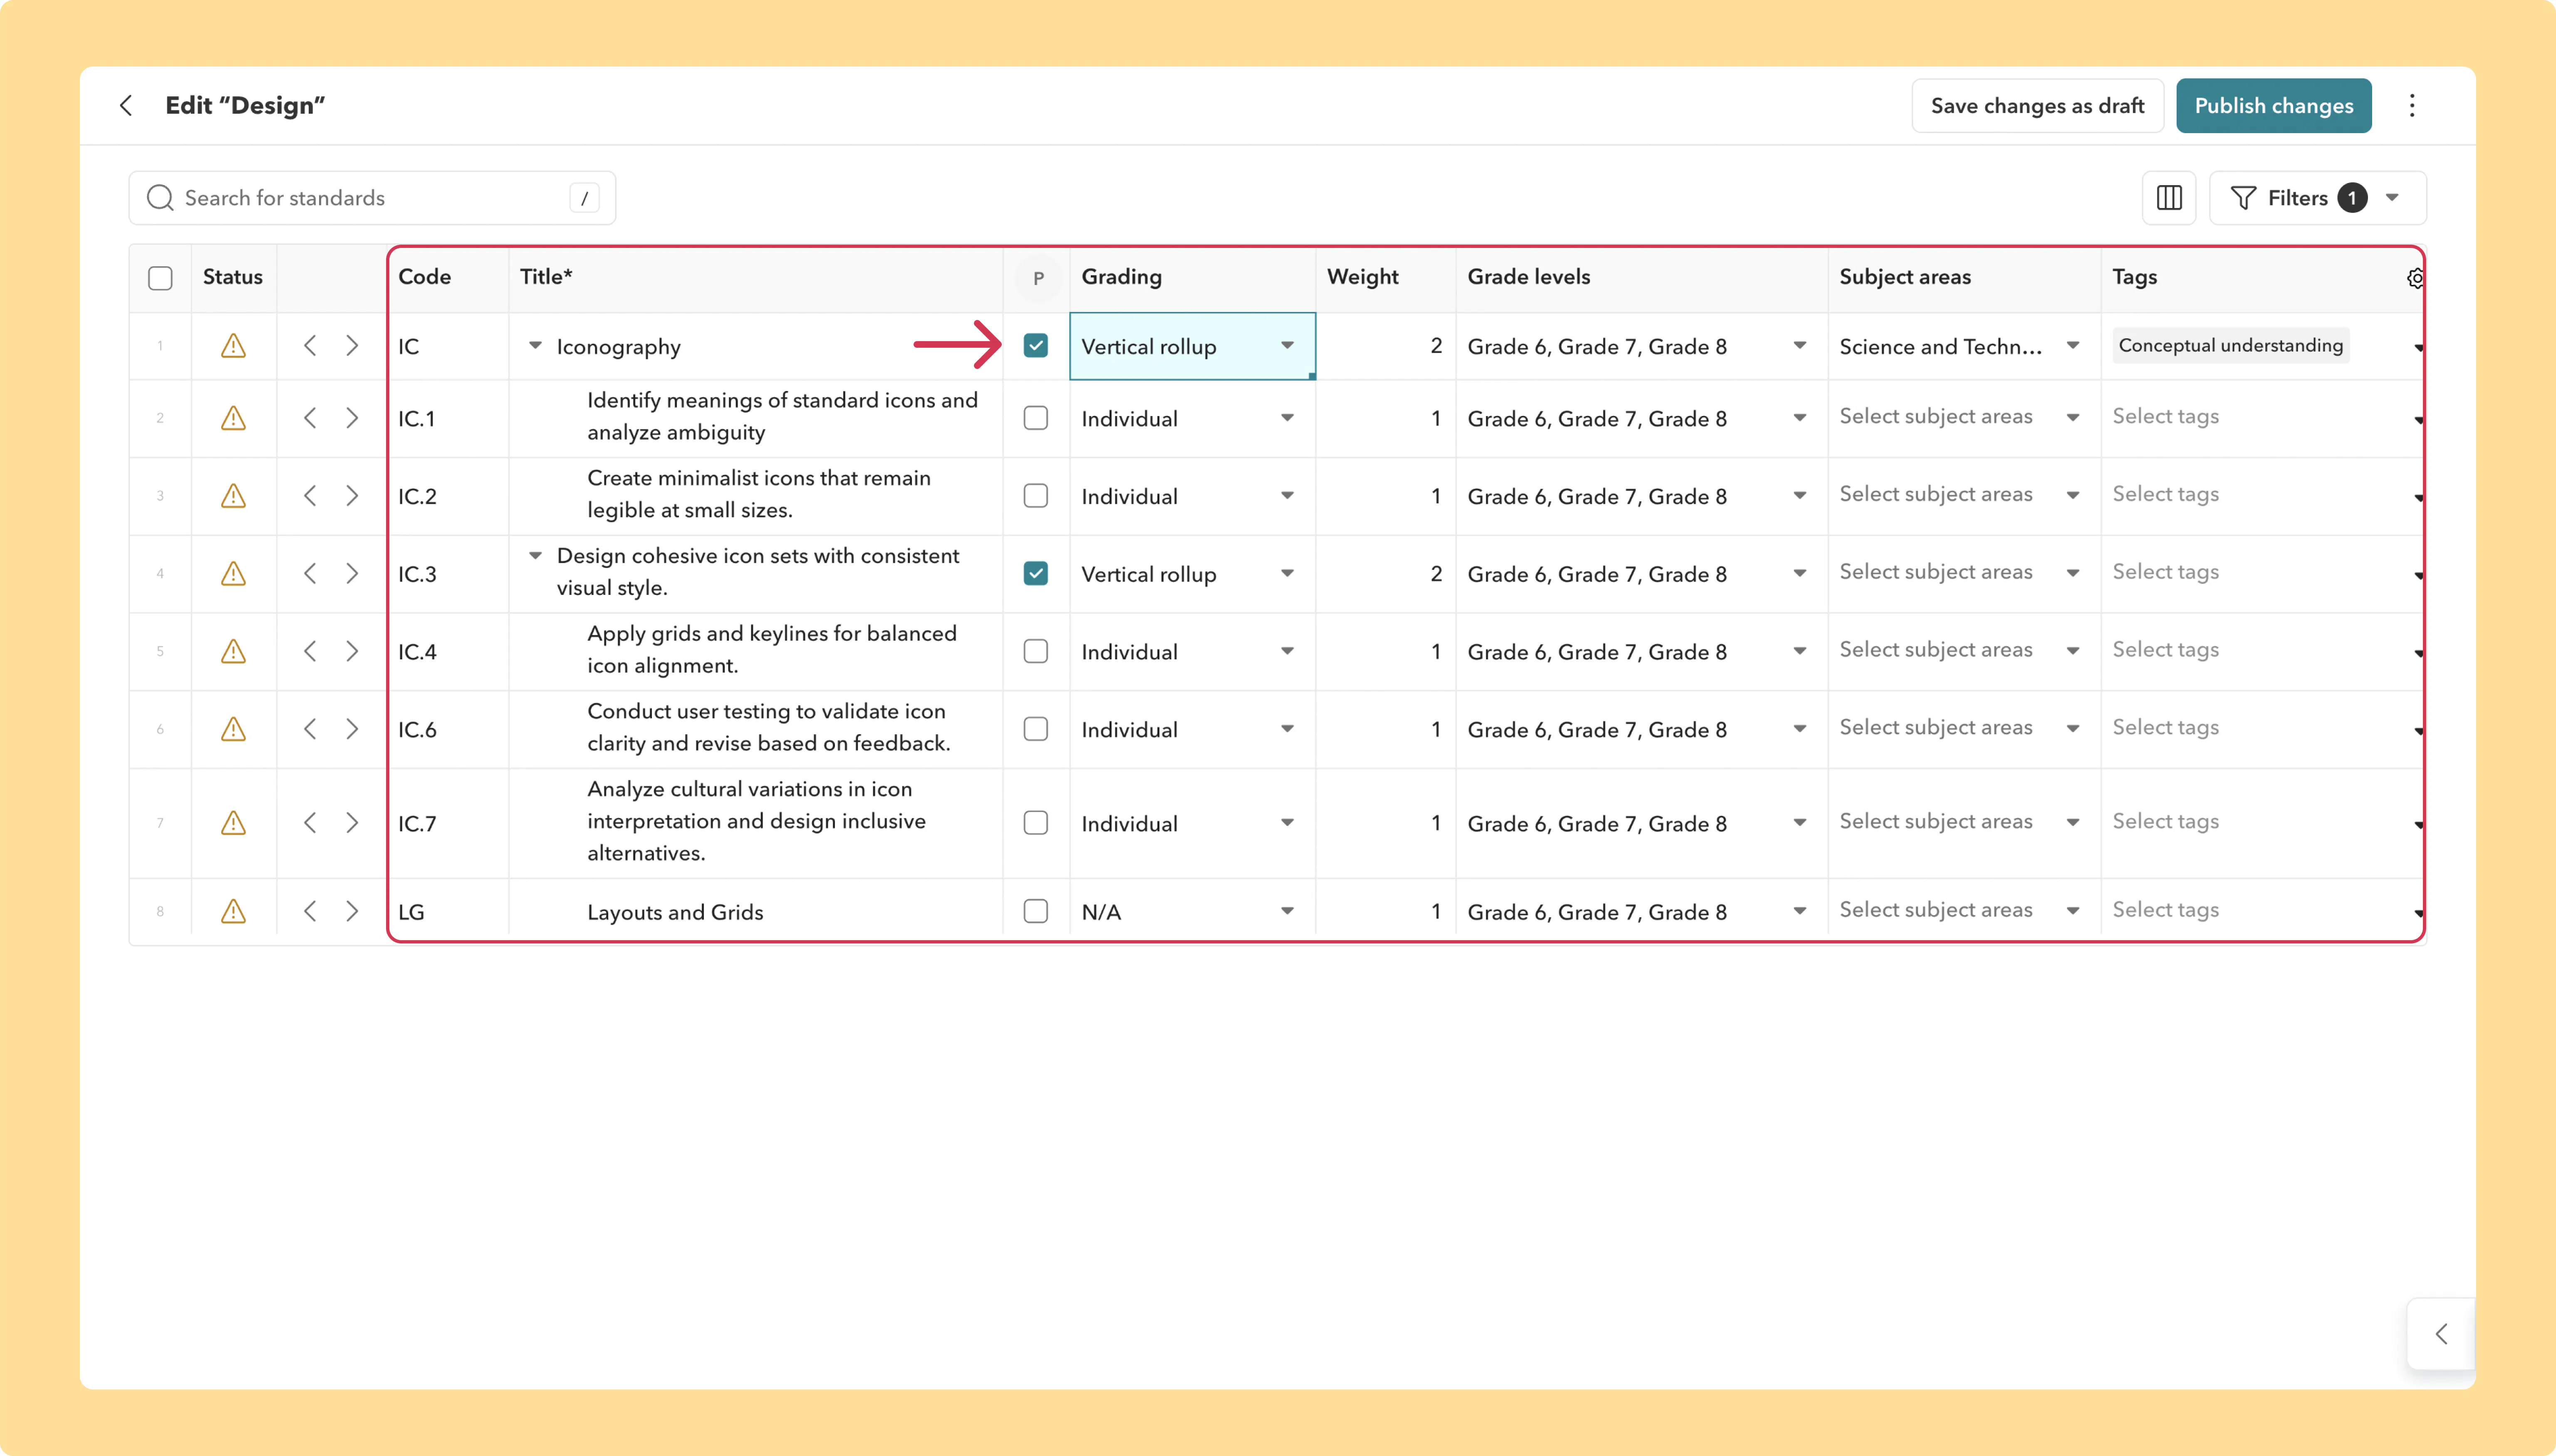Indent the LG row with right chevron
Viewport: 2556px width, 1456px height.
(352, 912)
